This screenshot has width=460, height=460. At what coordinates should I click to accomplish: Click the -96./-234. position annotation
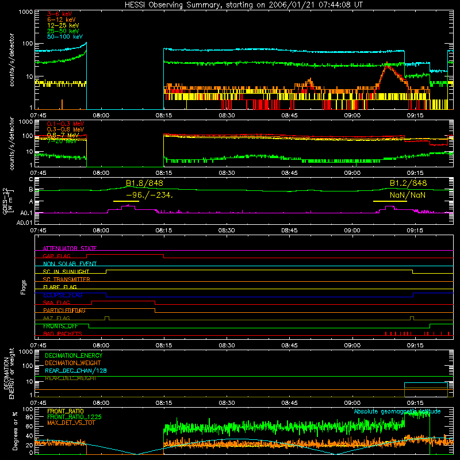149,195
